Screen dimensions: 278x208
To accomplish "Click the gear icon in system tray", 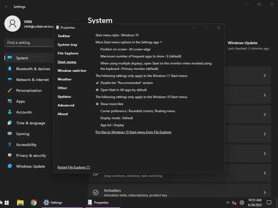I will click(x=242, y=203).
